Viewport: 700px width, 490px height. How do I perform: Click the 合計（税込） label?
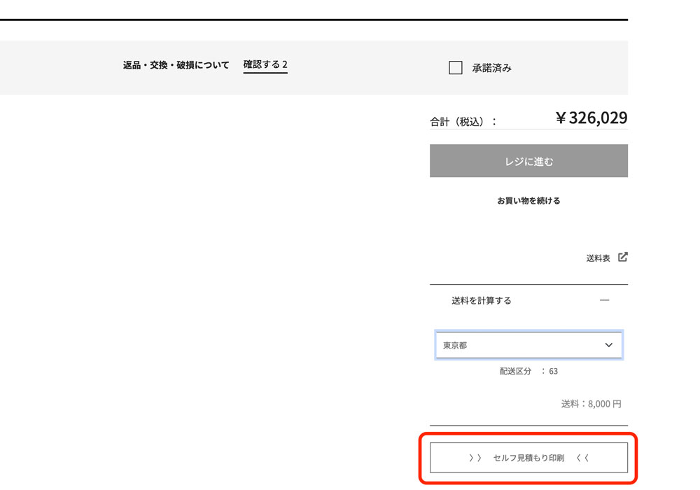click(463, 121)
